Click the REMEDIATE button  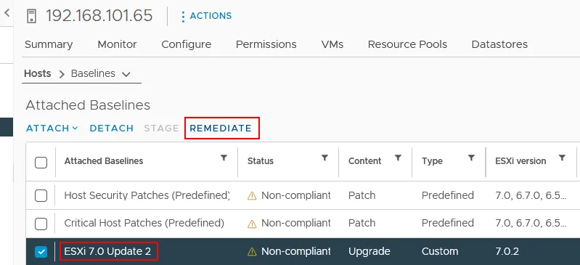pyautogui.click(x=221, y=129)
